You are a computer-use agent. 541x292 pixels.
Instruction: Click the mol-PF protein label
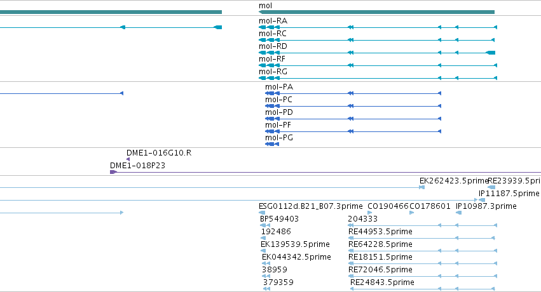(x=278, y=125)
